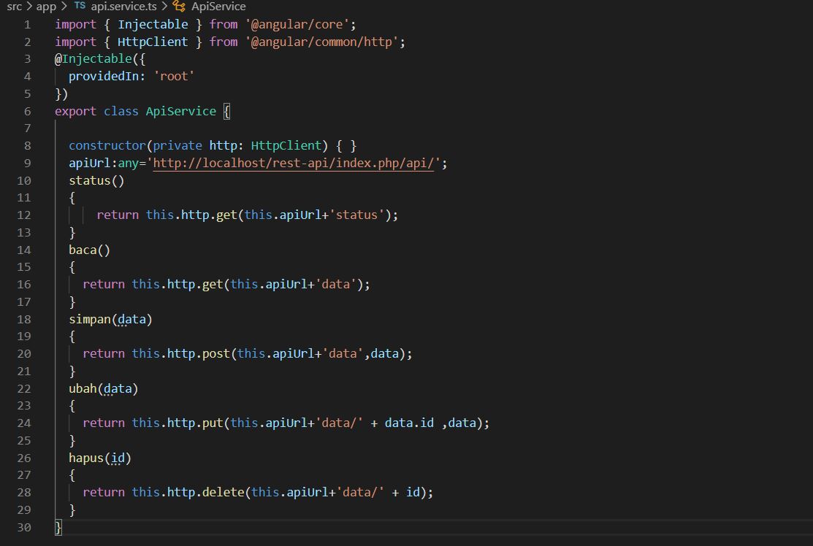The height and width of the screenshot is (546, 813).
Task: Click the 'status' string on line 12
Action: point(356,215)
